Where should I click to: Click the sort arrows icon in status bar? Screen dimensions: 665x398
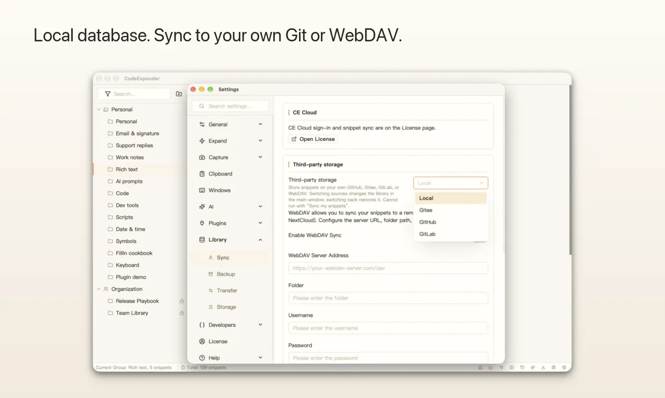point(501,367)
